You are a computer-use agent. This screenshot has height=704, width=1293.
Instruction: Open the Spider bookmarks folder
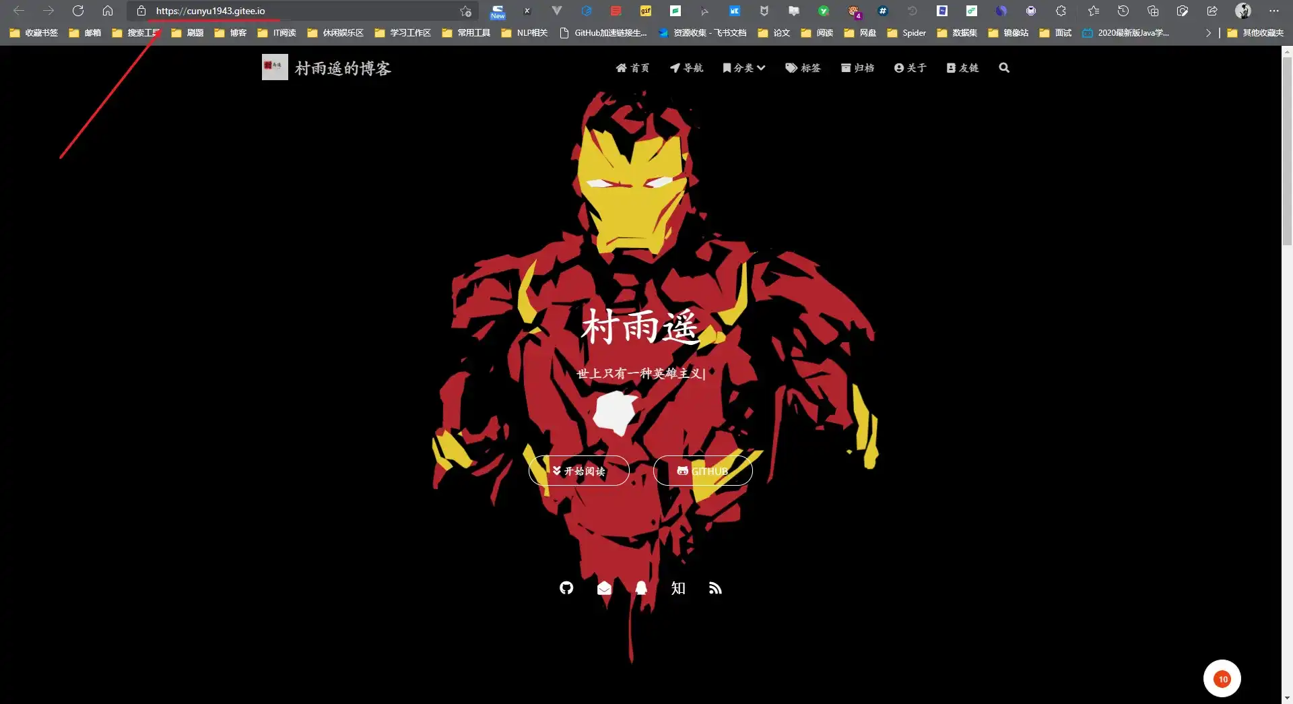[906, 32]
